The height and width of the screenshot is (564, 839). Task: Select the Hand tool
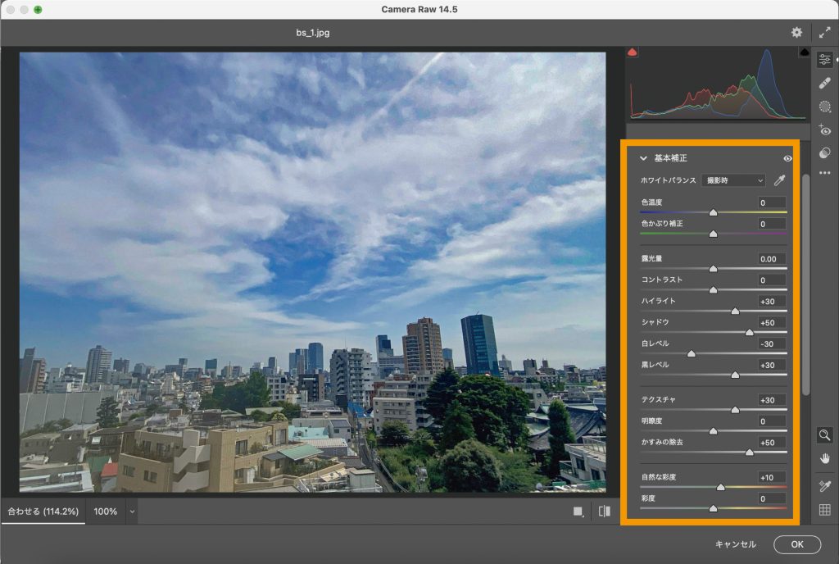coord(824,458)
